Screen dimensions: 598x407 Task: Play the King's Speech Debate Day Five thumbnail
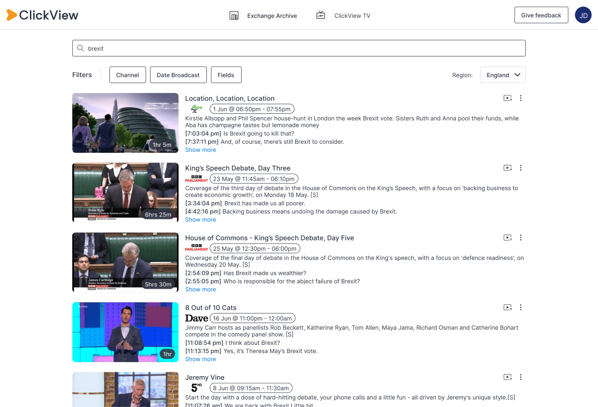coord(125,262)
